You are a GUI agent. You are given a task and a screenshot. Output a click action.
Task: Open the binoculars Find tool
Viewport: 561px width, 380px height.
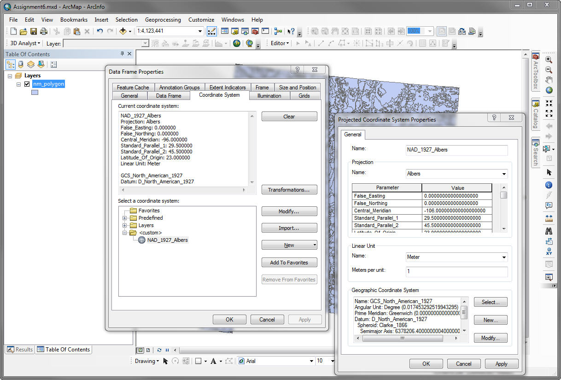click(x=549, y=231)
